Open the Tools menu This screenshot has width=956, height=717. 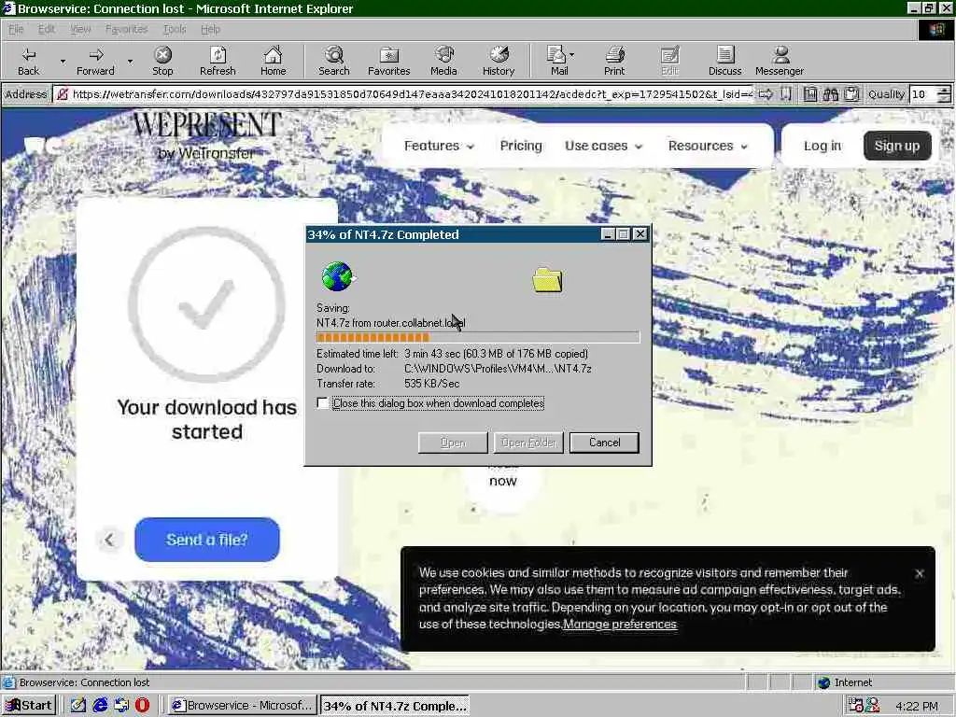click(x=175, y=29)
